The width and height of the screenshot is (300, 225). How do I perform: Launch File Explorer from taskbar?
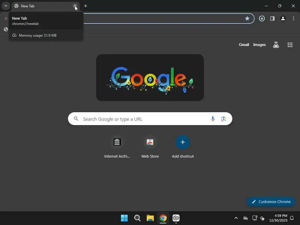150,218
